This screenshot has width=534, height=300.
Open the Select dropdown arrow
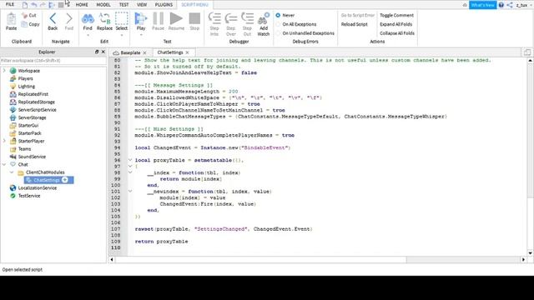122,35
